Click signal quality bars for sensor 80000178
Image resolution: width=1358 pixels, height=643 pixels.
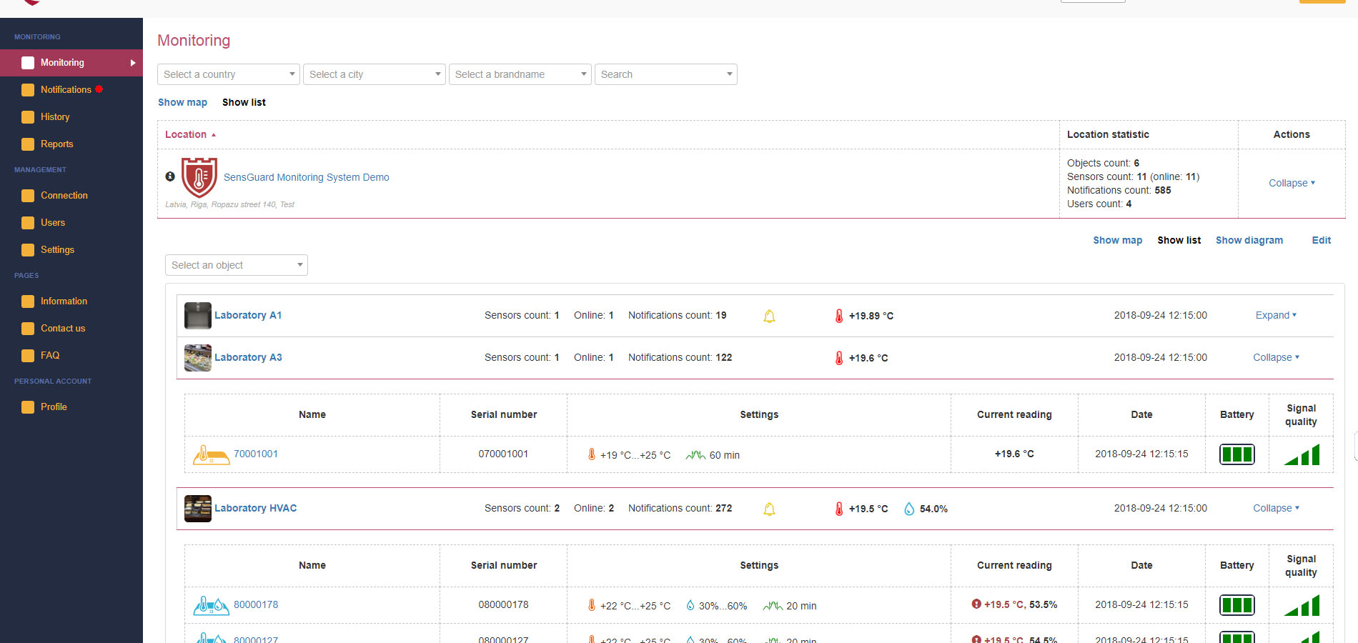point(1302,605)
